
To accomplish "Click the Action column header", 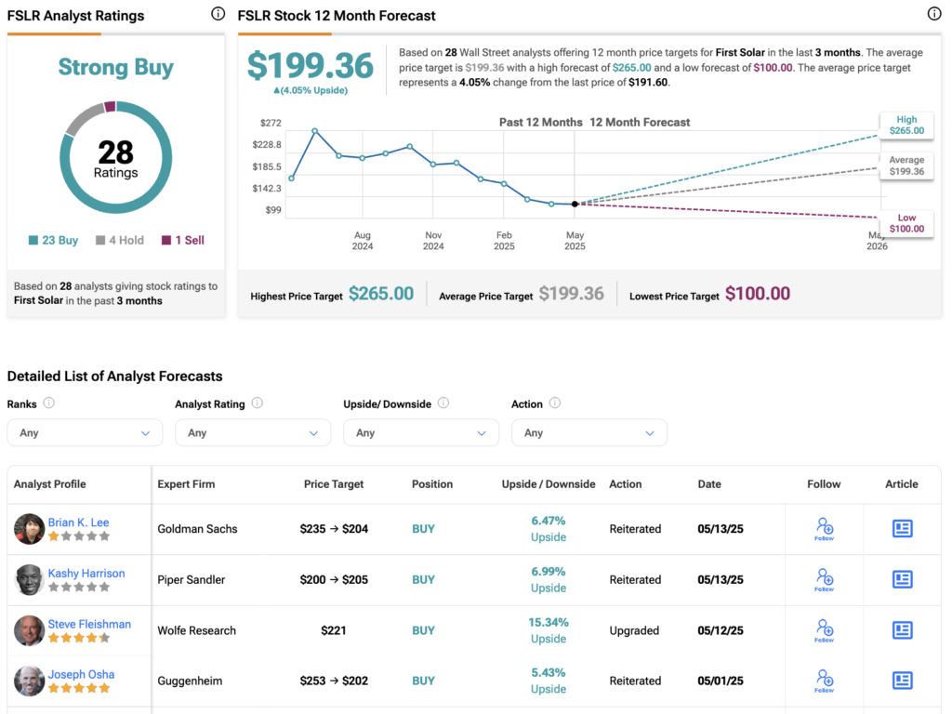I will (626, 483).
